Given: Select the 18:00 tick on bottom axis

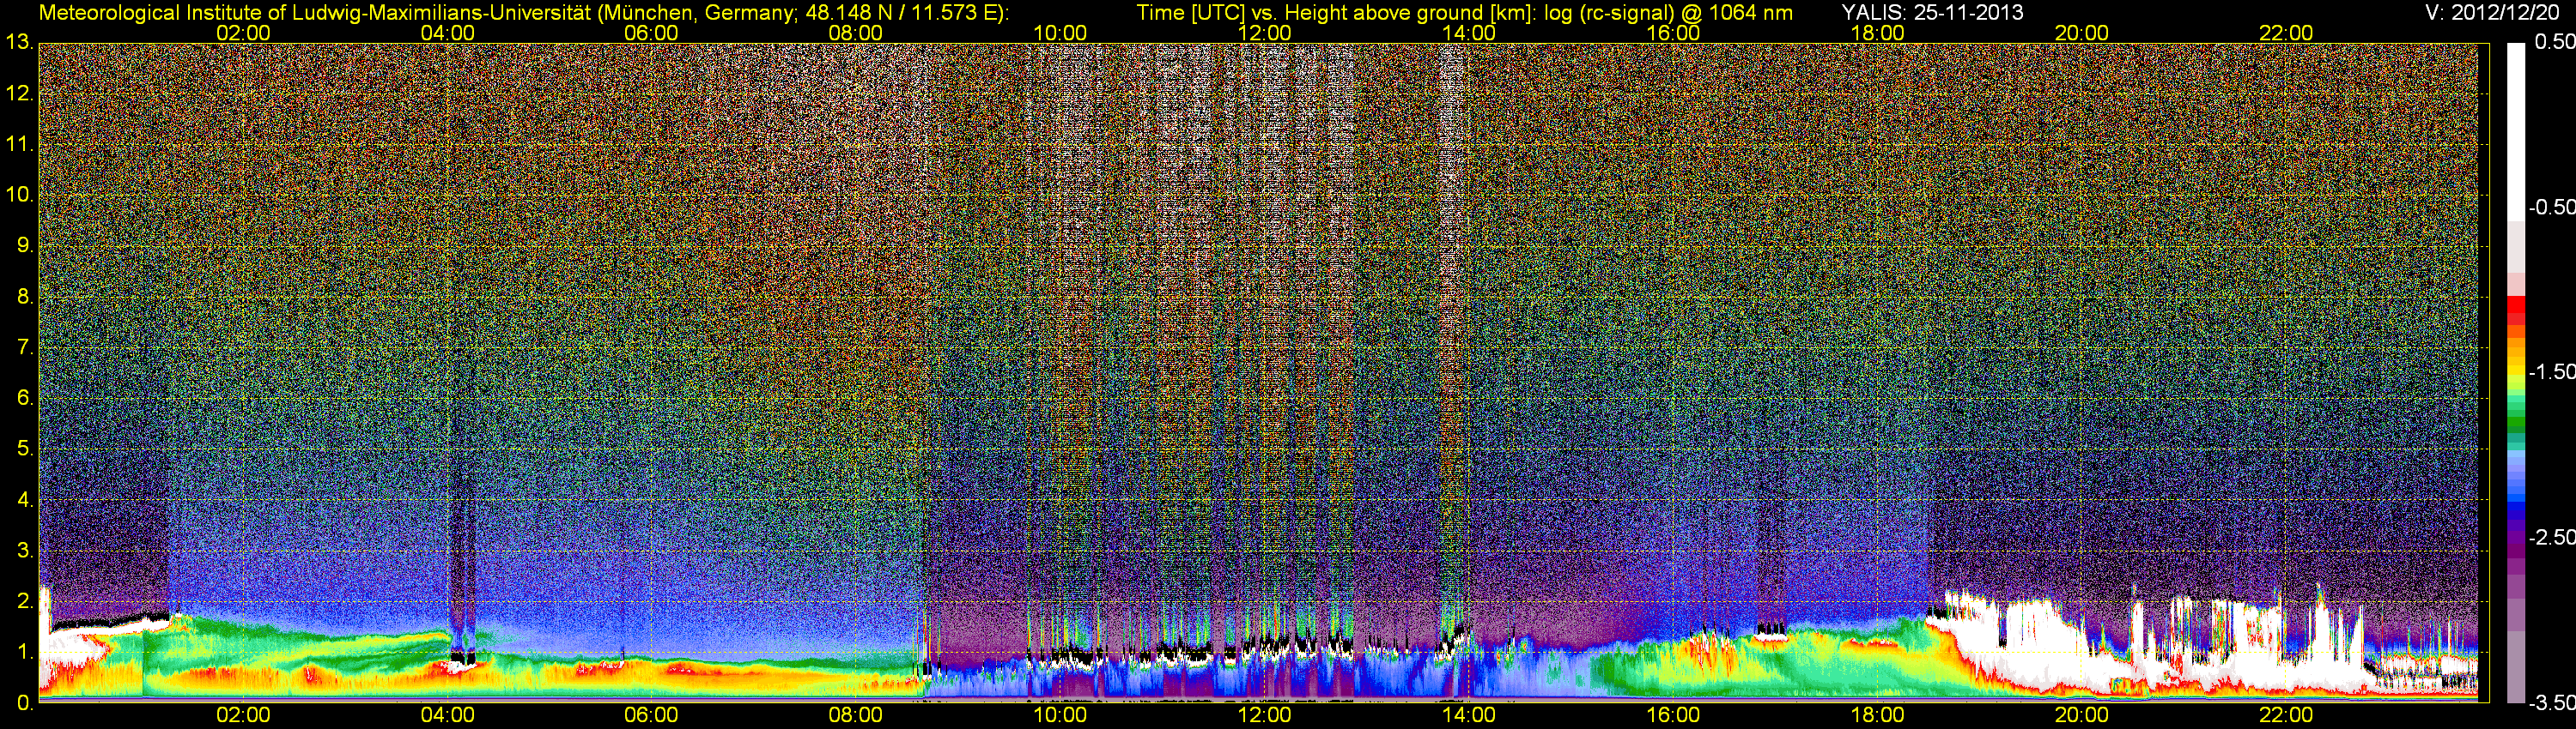Looking at the screenshot, I should tap(1878, 715).
